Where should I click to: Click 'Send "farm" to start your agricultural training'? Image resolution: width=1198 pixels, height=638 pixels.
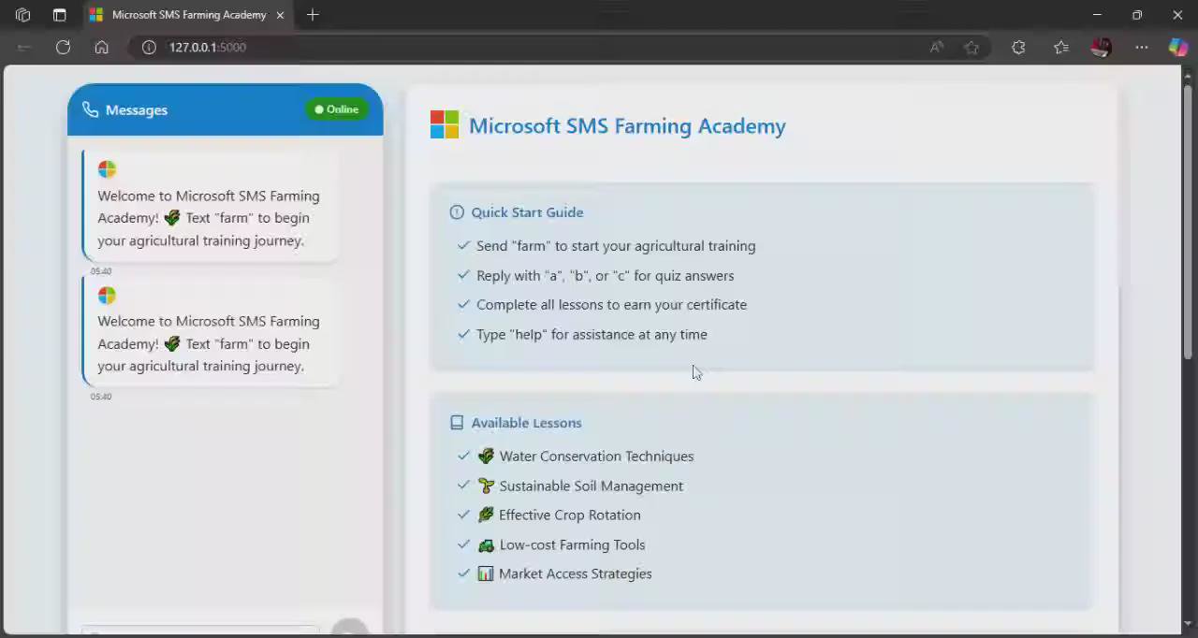point(616,246)
